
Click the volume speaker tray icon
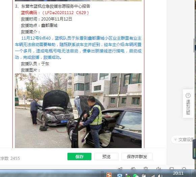tap(160, 176)
